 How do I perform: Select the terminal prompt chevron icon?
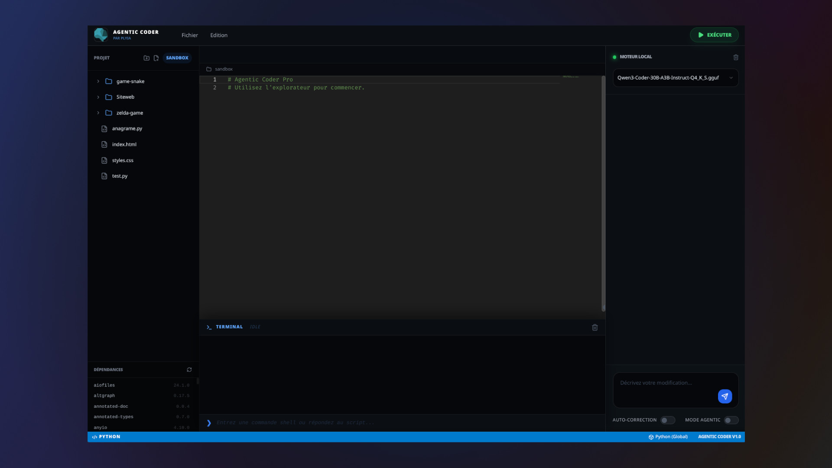(x=209, y=422)
